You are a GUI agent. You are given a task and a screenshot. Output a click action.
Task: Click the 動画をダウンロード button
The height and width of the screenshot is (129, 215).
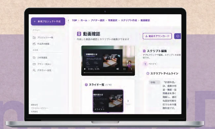(x=157, y=36)
